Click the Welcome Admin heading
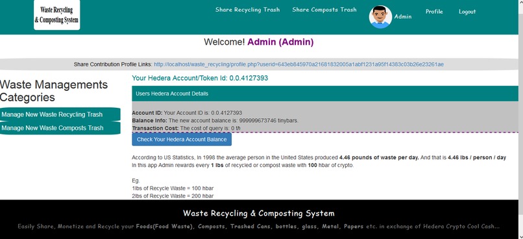This screenshot has width=523, height=239. [258, 42]
